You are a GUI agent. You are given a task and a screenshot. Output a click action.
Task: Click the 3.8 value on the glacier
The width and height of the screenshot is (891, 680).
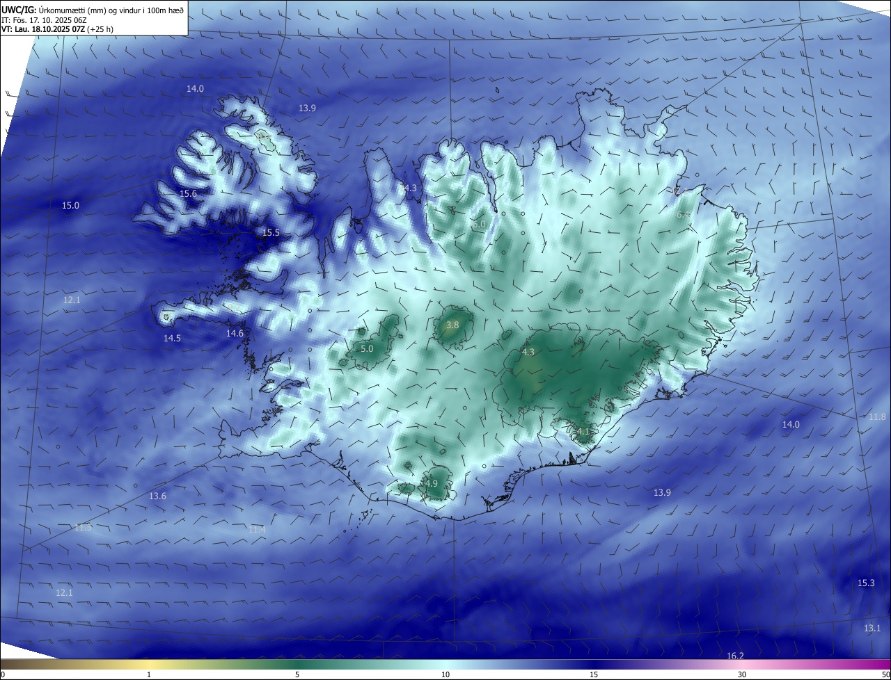coord(452,325)
